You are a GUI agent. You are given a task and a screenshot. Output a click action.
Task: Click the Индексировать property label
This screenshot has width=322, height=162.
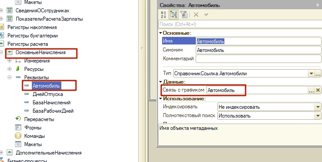click(x=180, y=107)
